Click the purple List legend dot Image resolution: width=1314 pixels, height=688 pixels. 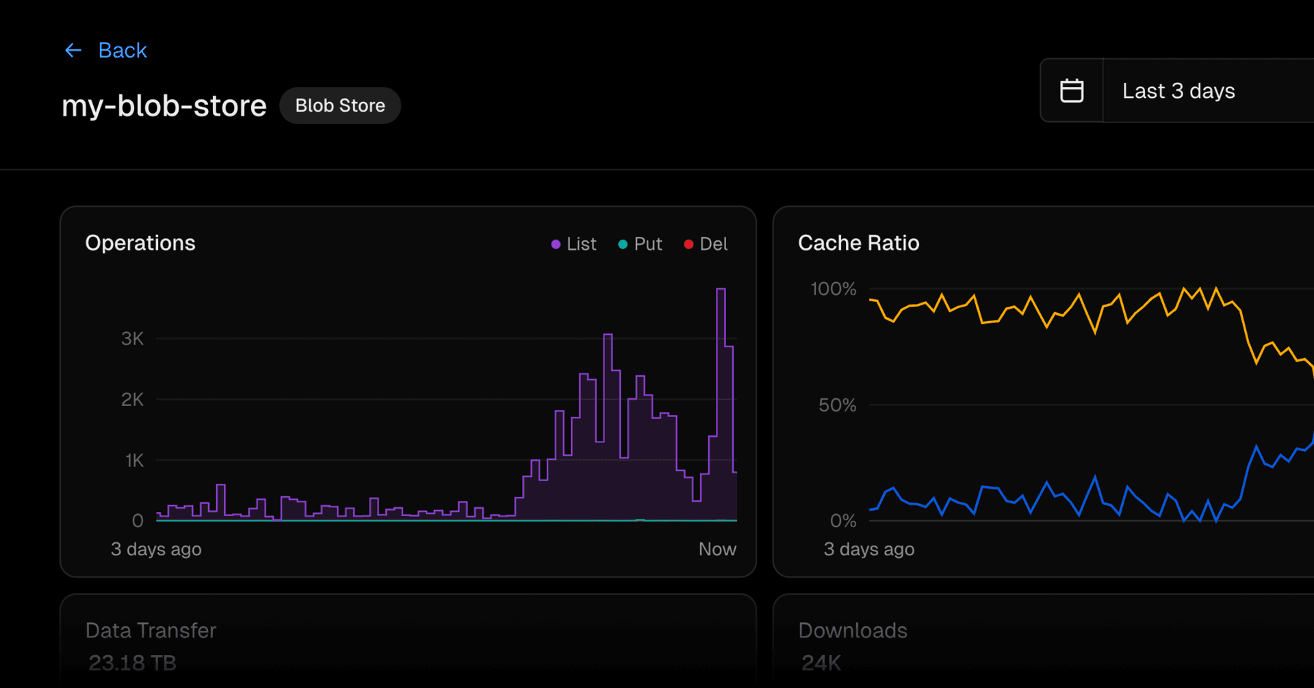556,244
